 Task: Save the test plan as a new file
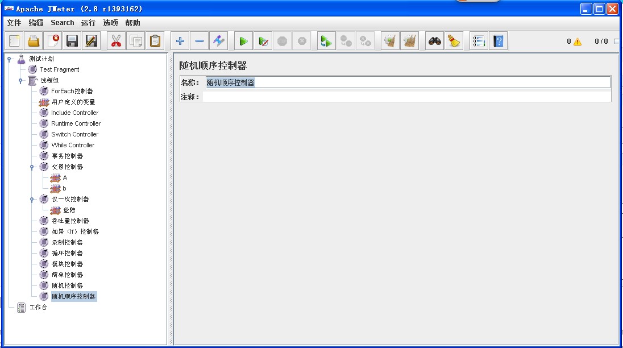92,41
